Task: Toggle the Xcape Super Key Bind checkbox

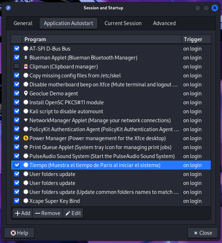Action: (17, 201)
